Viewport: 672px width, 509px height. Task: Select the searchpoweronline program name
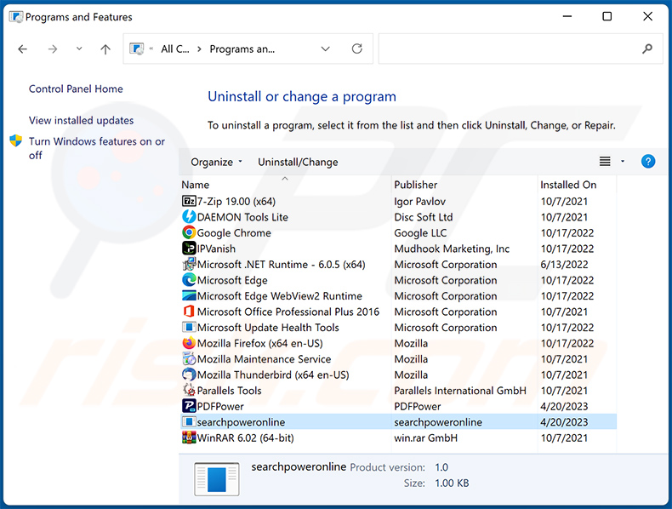tap(241, 422)
